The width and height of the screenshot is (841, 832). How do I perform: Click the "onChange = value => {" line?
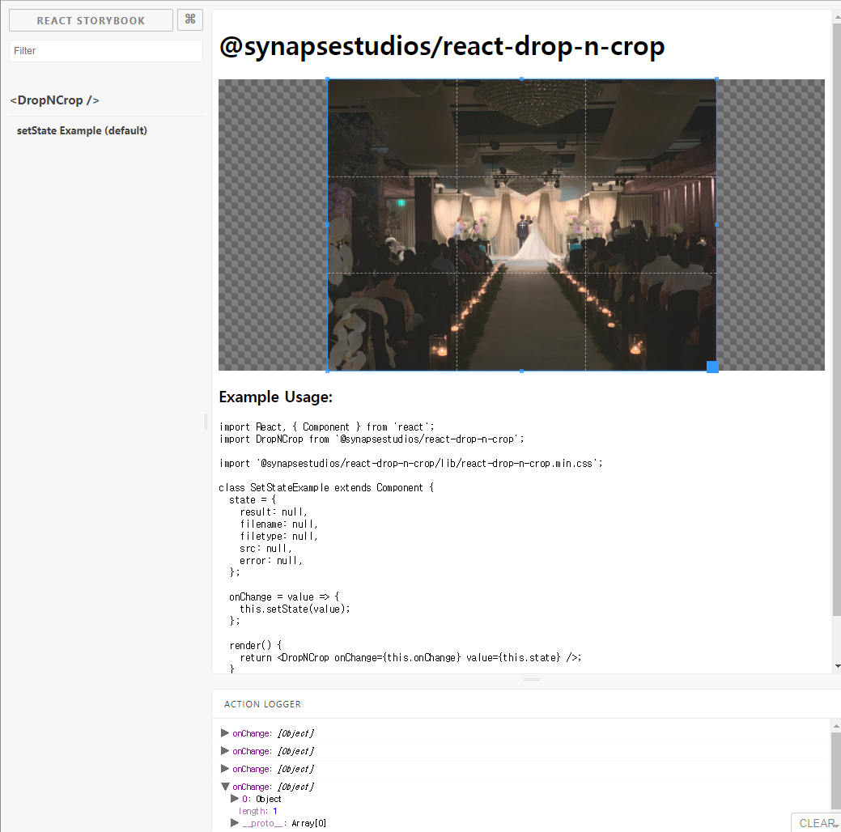click(x=284, y=597)
